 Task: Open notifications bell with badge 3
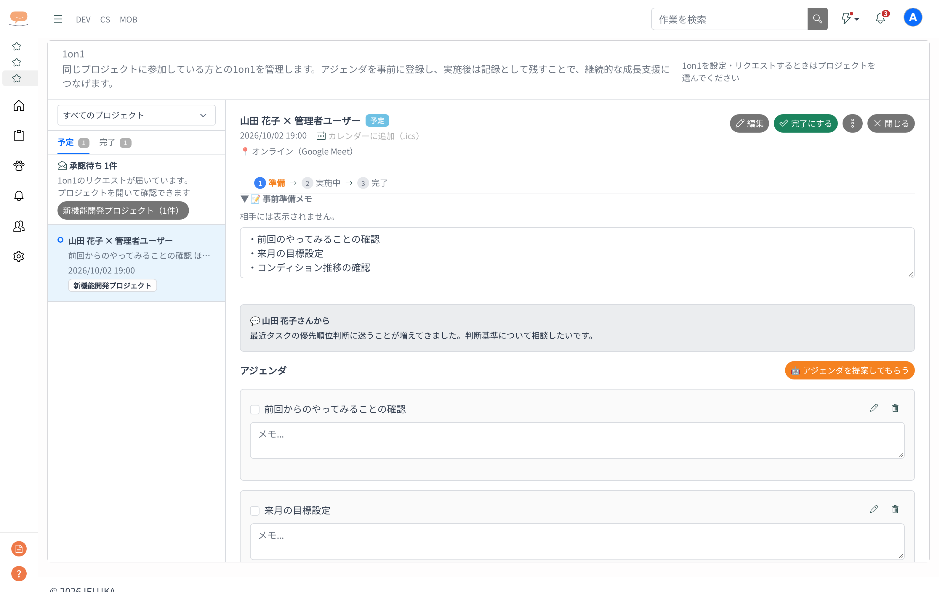pyautogui.click(x=881, y=18)
